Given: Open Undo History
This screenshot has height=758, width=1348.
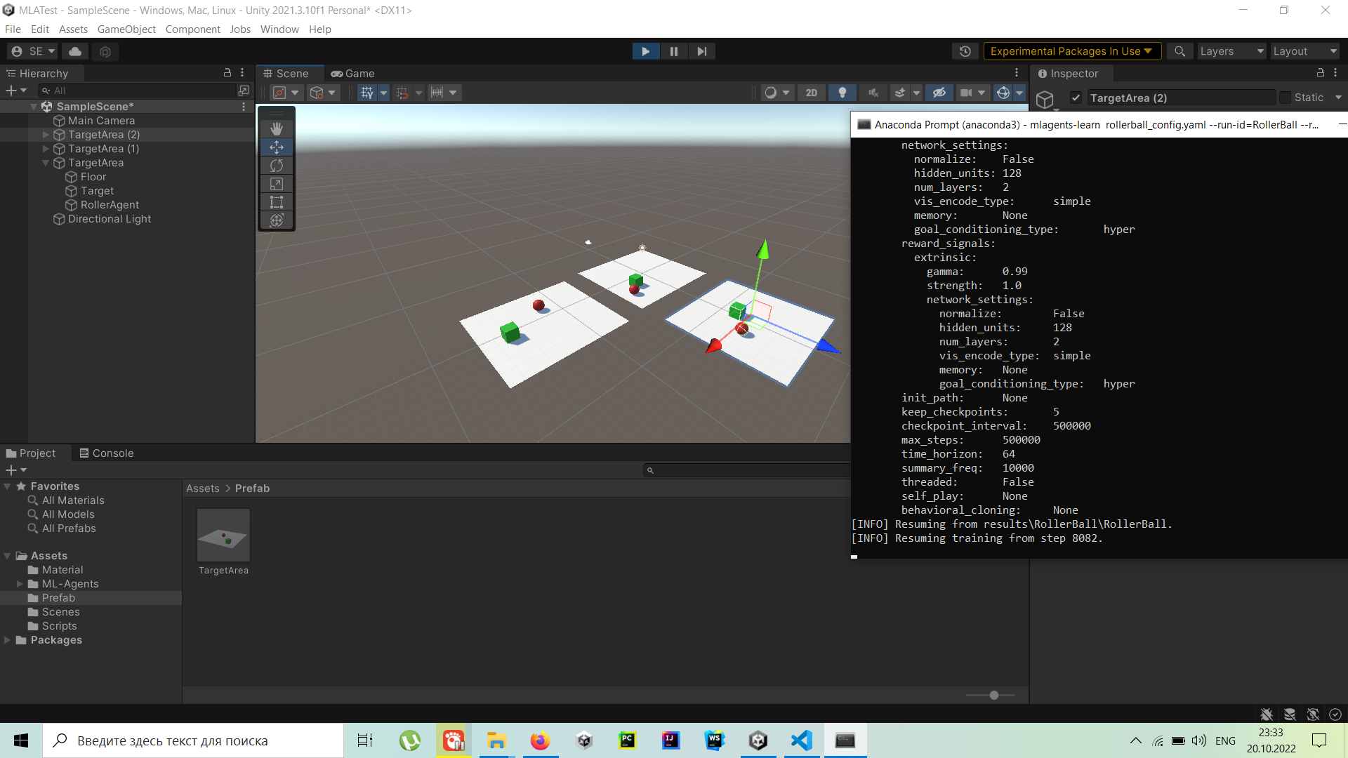Looking at the screenshot, I should coord(965,51).
